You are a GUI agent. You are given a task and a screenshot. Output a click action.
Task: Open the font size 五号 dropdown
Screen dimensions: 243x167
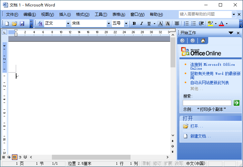pyautogui.click(x=126, y=24)
